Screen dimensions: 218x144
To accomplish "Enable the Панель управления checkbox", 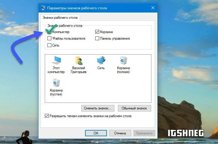I will pos(97,38).
